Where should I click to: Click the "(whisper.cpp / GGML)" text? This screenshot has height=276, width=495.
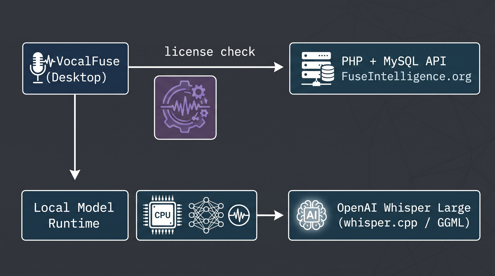[404, 223]
